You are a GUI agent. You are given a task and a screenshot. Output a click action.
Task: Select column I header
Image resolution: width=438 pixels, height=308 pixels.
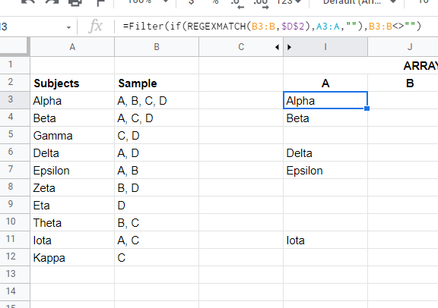(x=325, y=47)
